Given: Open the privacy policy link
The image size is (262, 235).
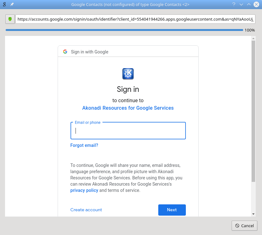Looking at the screenshot, I should (x=84, y=190).
